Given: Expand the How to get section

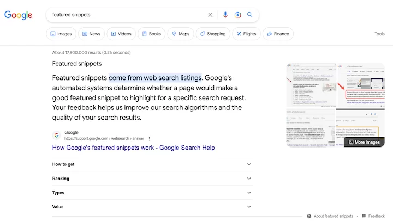Looking at the screenshot, I should coord(152,164).
